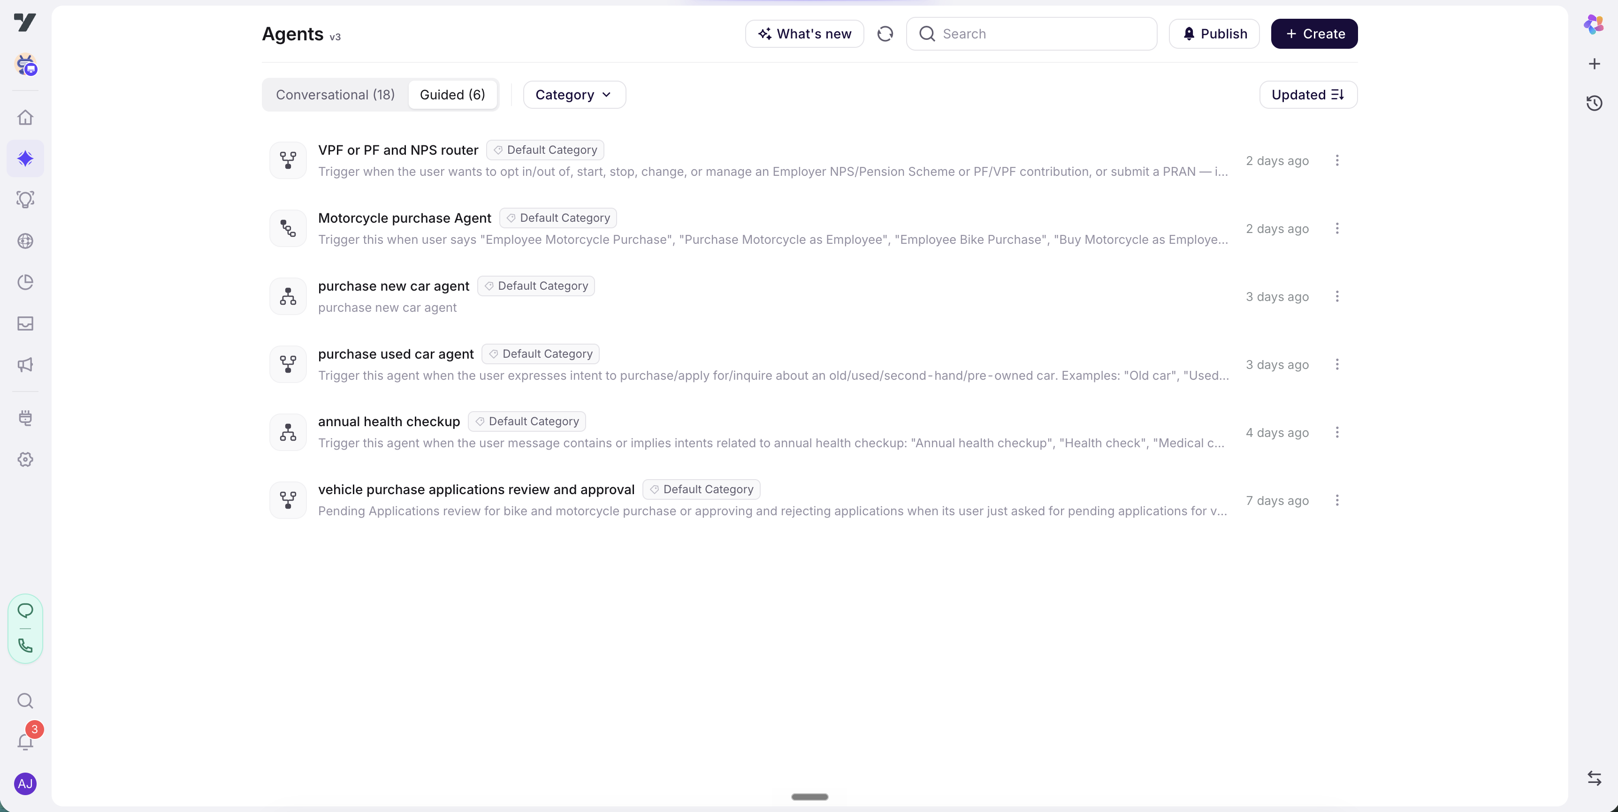Click Default Category tag on VPF or PF router
Image resolution: width=1618 pixels, height=812 pixels.
point(545,150)
